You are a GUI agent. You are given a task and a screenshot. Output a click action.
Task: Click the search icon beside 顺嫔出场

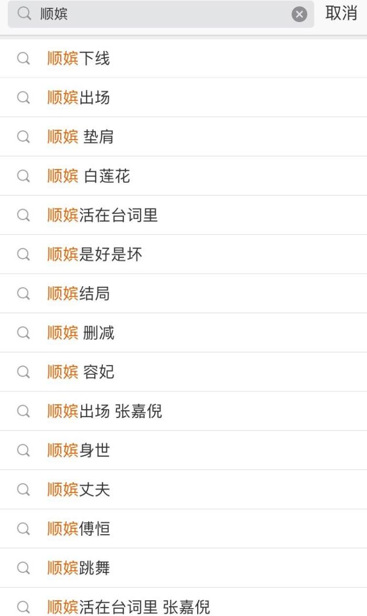pos(24,98)
